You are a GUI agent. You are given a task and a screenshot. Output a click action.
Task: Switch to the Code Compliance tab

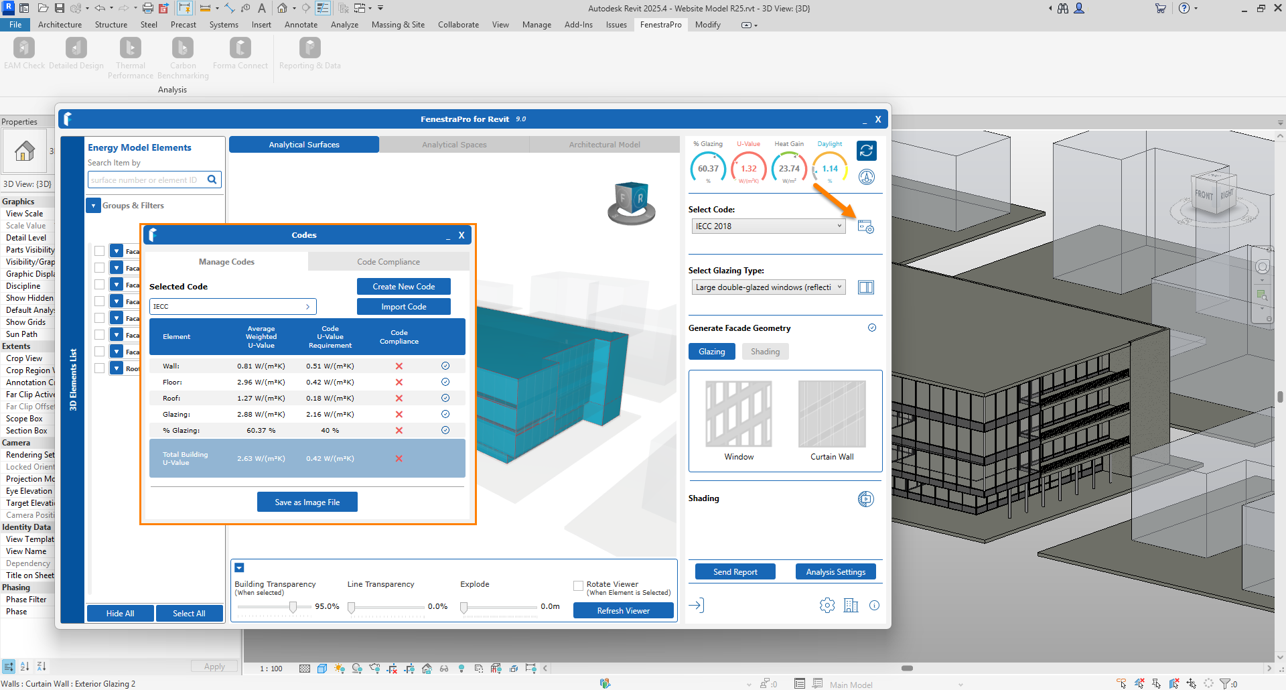click(388, 262)
